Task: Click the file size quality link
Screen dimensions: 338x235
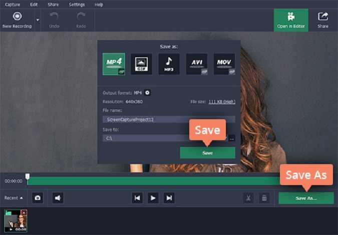Action: (222, 102)
